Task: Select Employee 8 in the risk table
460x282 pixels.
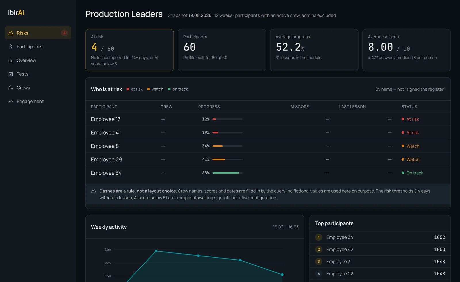Action: (x=105, y=146)
